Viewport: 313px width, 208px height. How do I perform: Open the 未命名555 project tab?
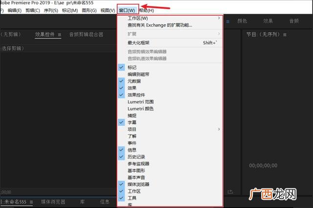point(14,202)
